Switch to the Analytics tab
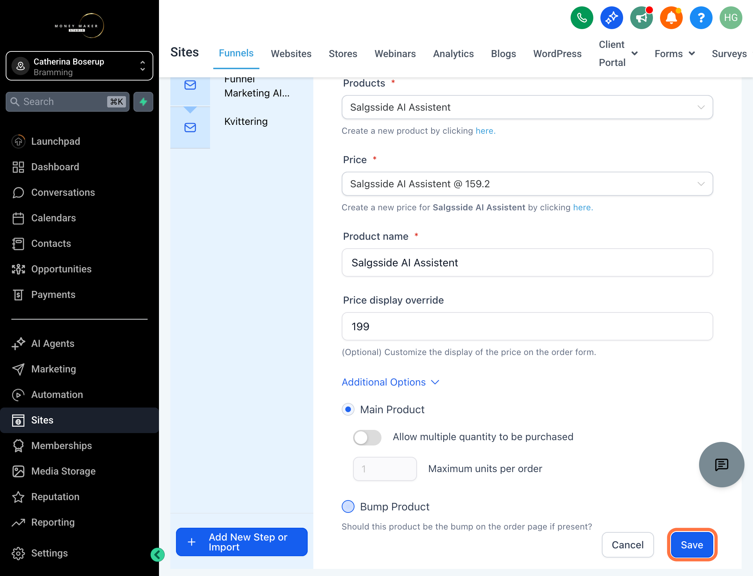Screen dimensions: 753x576 [453, 54]
